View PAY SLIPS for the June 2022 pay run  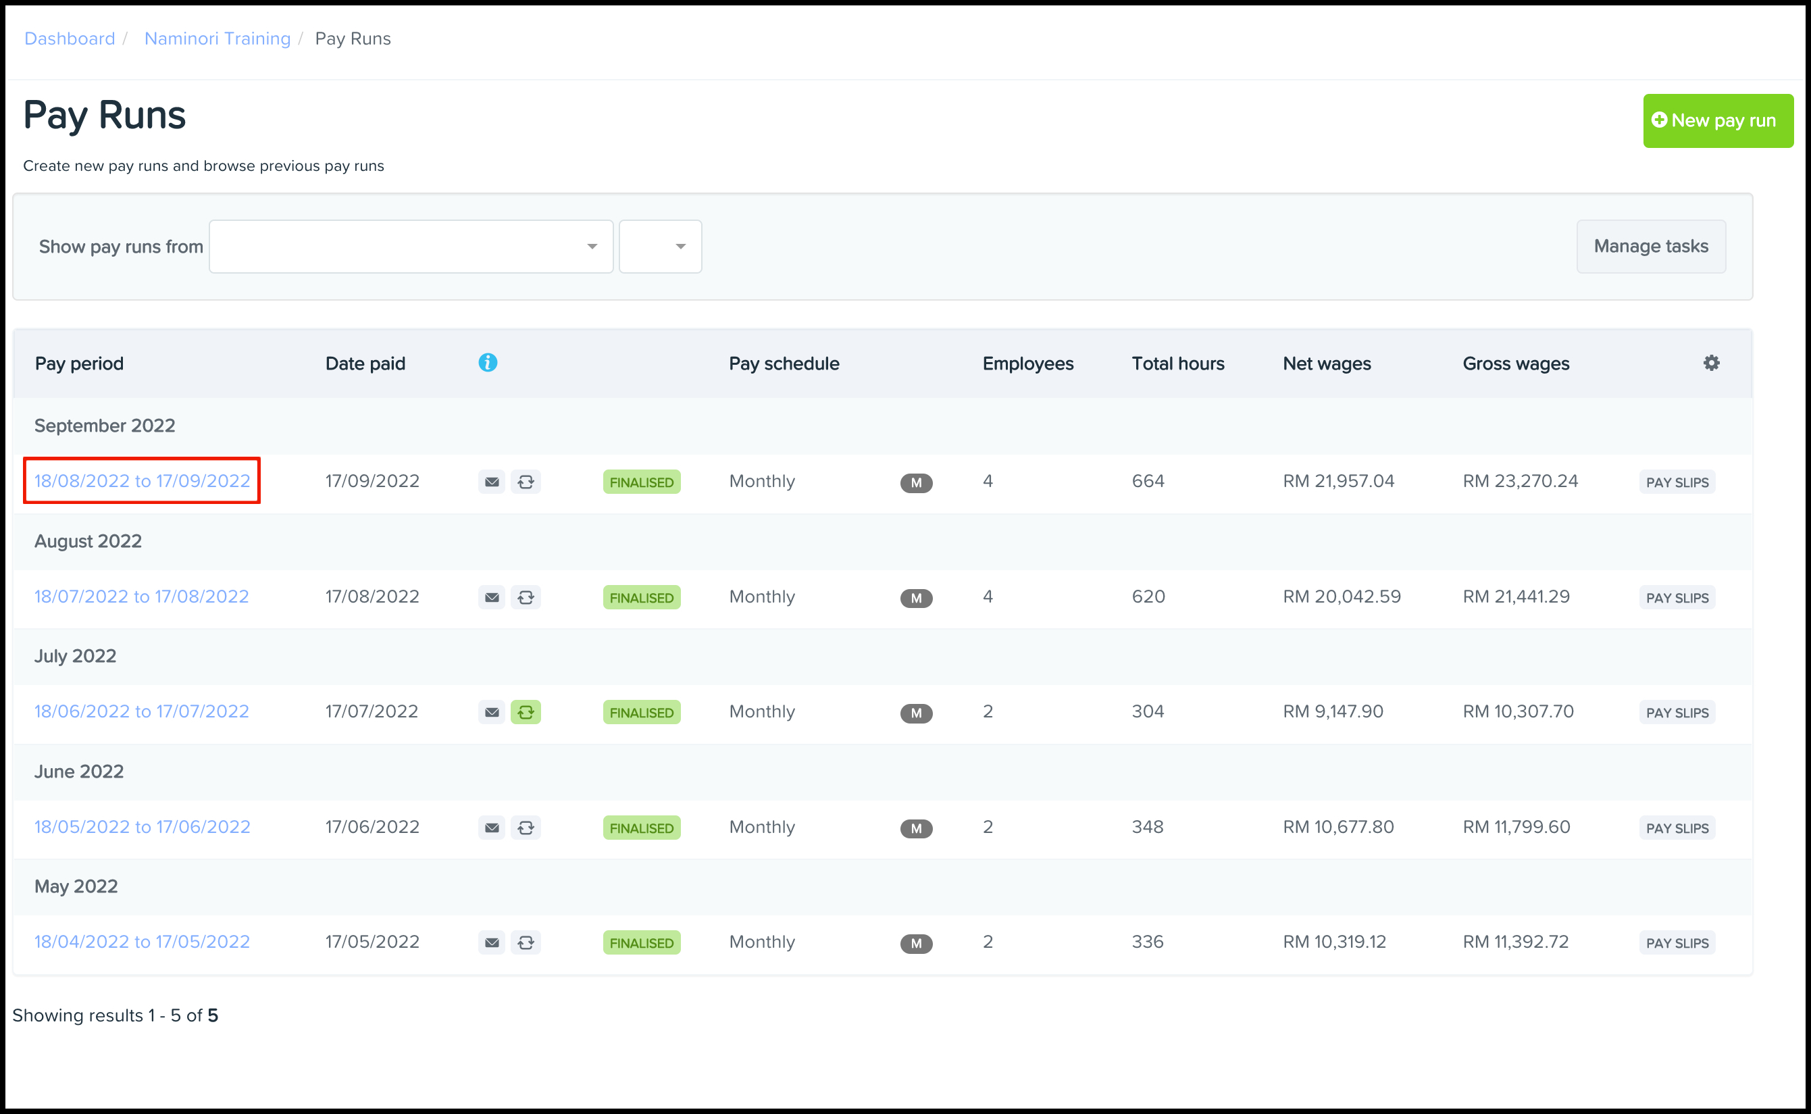1677,828
